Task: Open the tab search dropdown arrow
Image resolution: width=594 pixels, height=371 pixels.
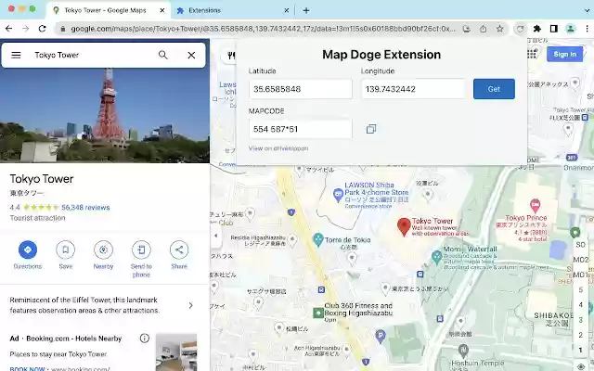Action: 587,10
